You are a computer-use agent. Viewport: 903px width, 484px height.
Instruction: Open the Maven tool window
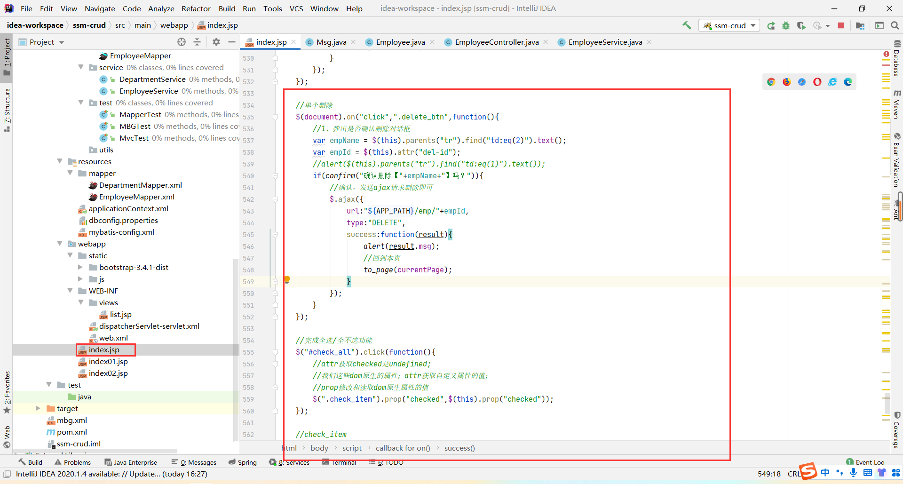click(896, 104)
